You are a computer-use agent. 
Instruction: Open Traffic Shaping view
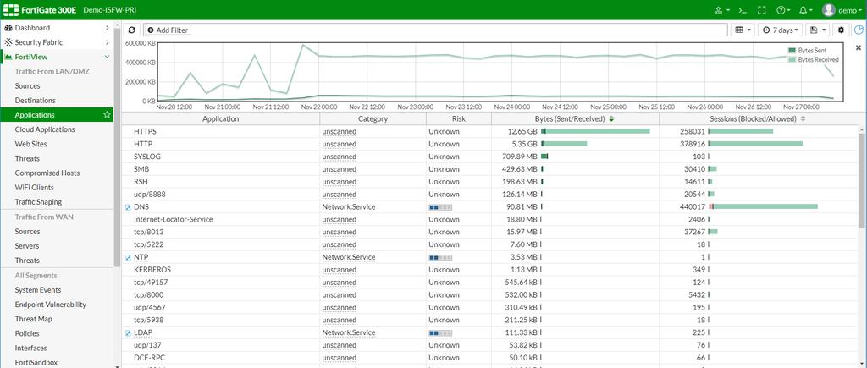point(38,202)
